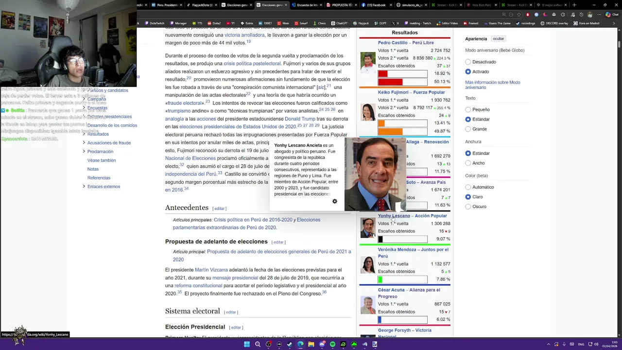The image size is (622, 350).
Task: Select Desactivado for Modo aniversario
Action: pos(468,62)
